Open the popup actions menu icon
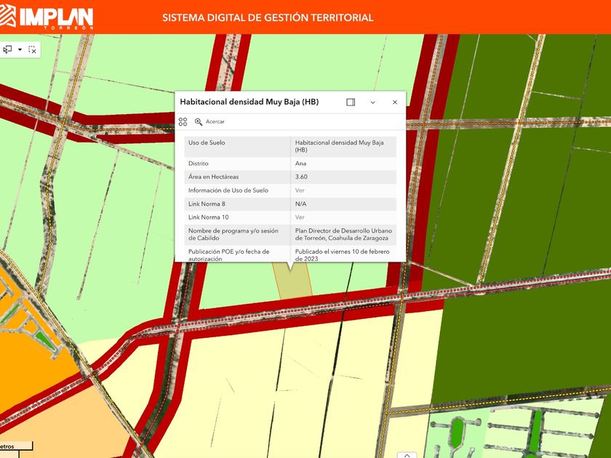611x458 pixels. (x=183, y=122)
